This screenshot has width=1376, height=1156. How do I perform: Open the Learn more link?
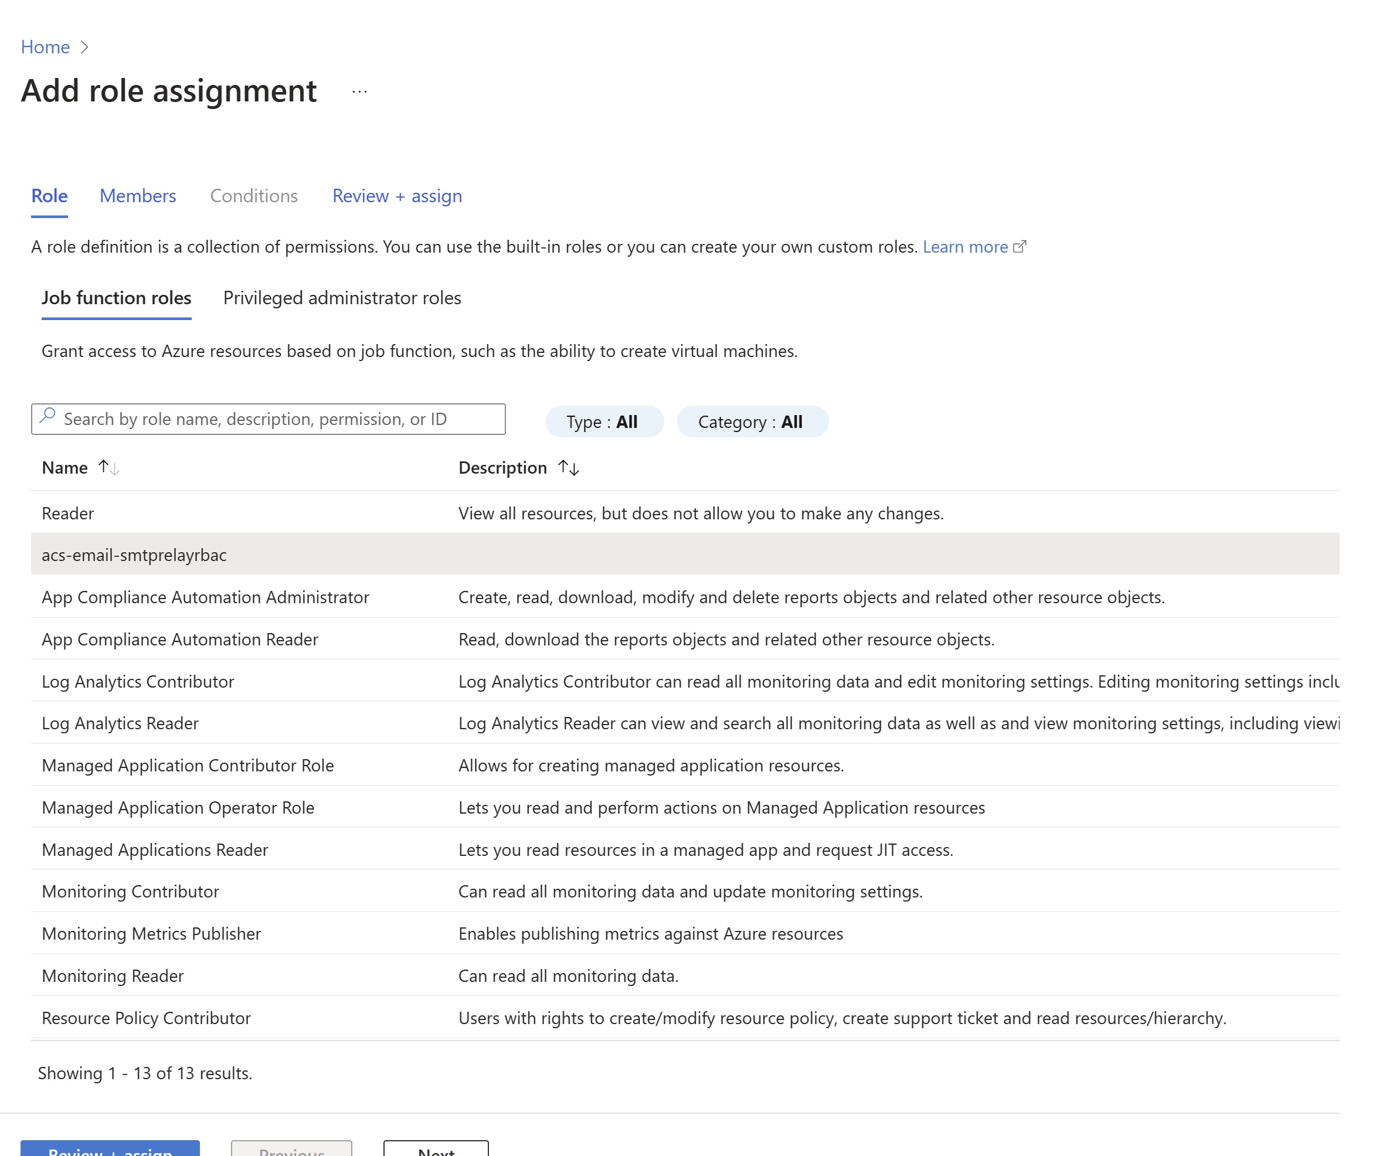click(x=964, y=247)
